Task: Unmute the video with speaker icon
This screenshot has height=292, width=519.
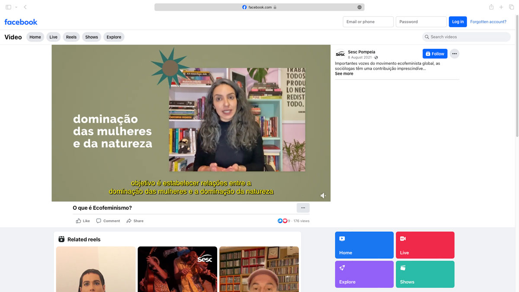Action: coord(323,196)
